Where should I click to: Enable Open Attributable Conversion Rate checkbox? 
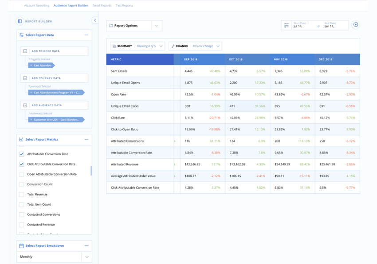pyautogui.click(x=22, y=174)
